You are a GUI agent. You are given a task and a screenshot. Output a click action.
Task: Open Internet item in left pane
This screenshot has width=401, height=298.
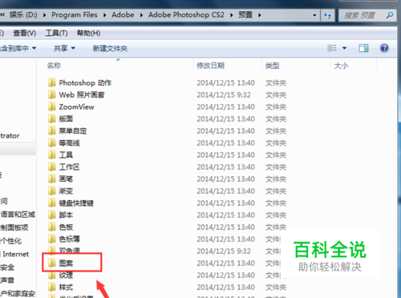[15, 254]
